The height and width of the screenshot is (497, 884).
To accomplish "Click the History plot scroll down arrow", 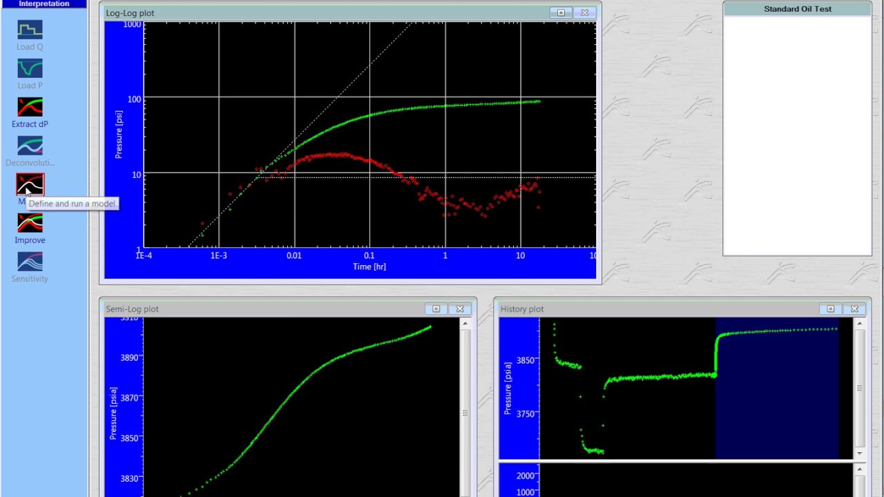I will tap(860, 454).
